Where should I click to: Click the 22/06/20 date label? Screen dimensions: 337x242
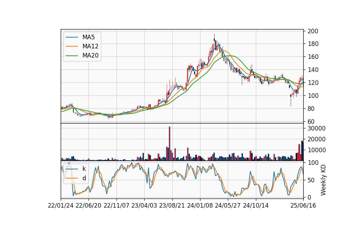click(x=88, y=206)
